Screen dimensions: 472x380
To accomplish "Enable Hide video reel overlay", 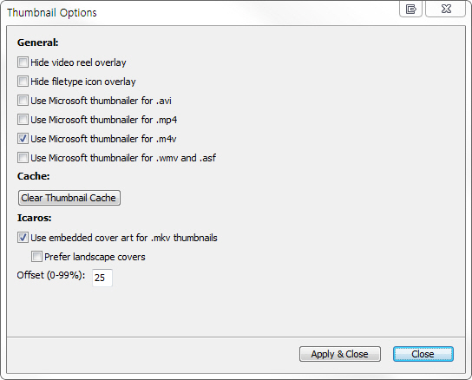I will click(x=23, y=62).
